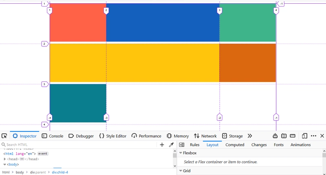Close the developer tools panel

pyautogui.click(x=322, y=136)
